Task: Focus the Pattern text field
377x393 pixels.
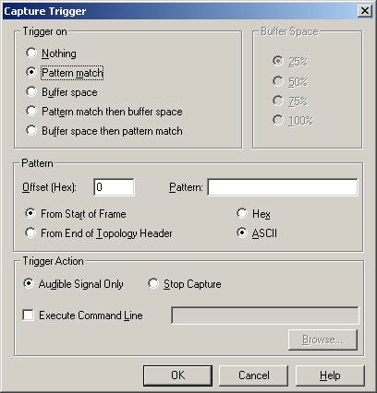Action: [283, 187]
